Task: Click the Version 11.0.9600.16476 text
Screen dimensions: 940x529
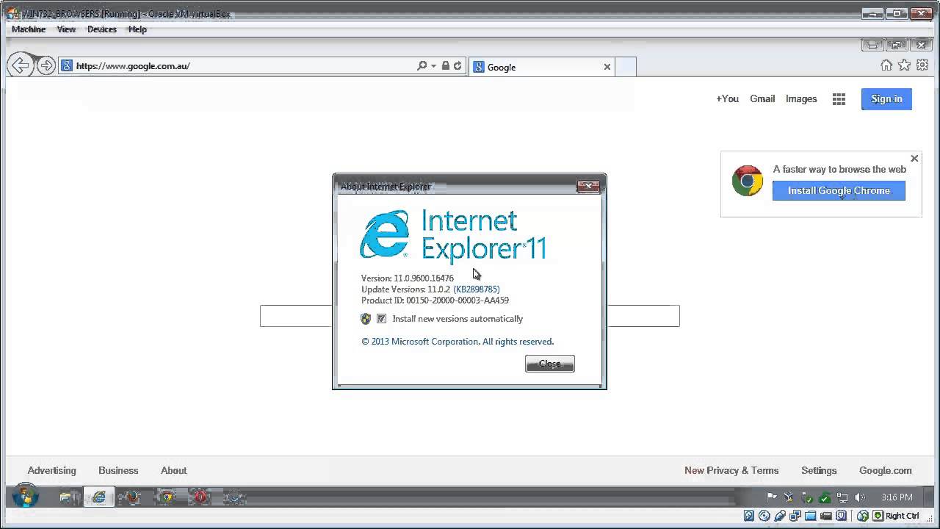Action: [408, 278]
